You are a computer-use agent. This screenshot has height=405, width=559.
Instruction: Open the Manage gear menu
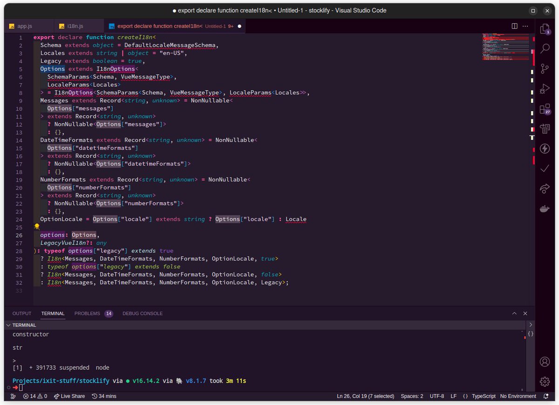545,381
